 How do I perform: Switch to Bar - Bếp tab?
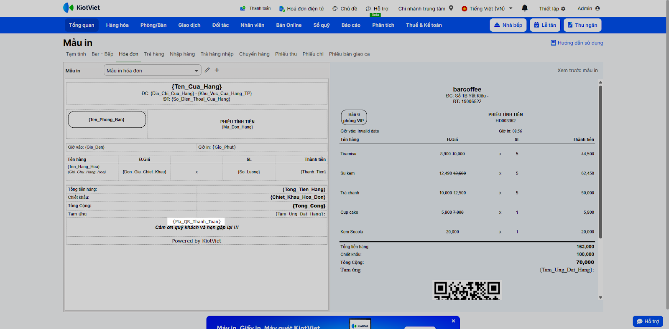102,54
